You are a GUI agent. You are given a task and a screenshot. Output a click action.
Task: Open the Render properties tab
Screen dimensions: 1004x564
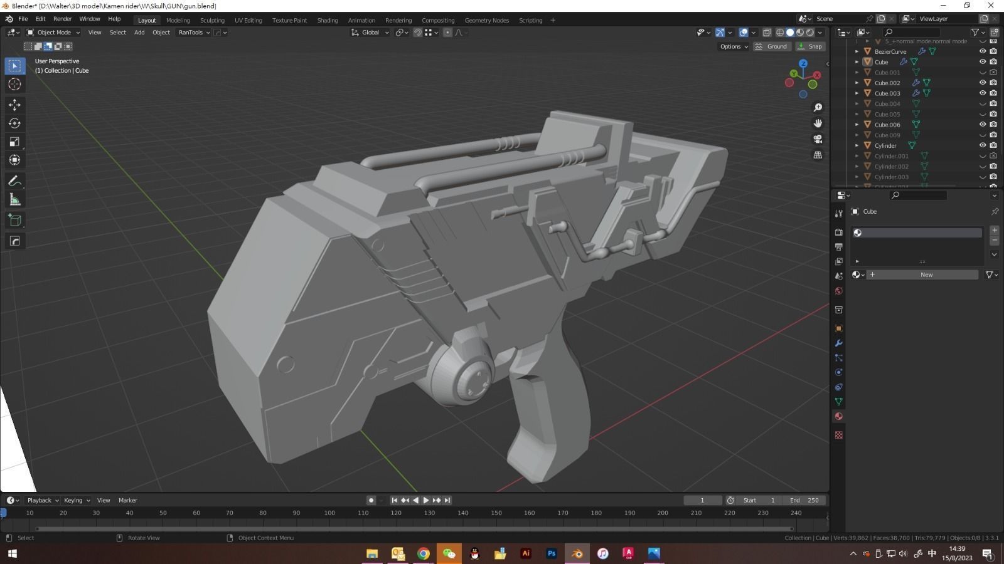[x=838, y=232]
